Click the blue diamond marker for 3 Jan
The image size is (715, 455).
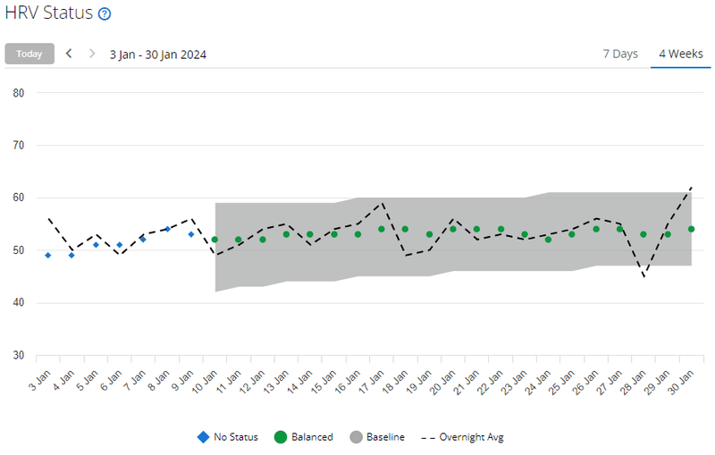(47, 255)
